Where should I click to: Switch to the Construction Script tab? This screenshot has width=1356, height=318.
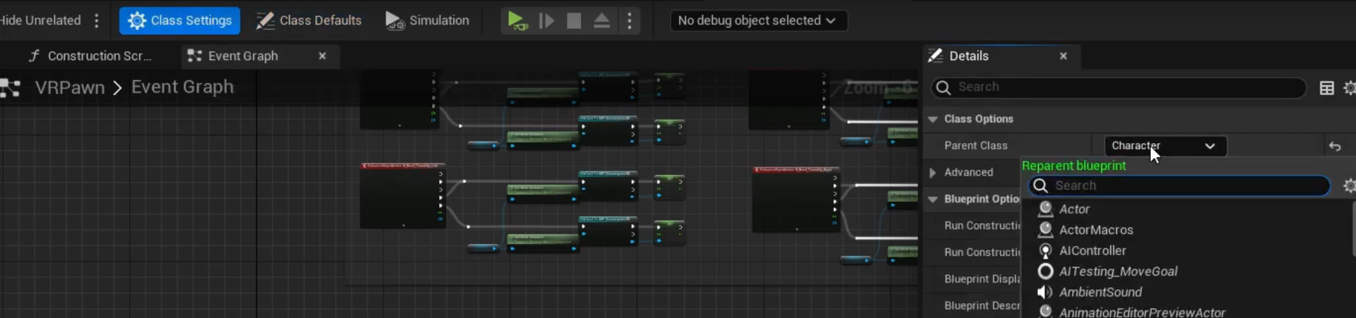pyautogui.click(x=91, y=56)
